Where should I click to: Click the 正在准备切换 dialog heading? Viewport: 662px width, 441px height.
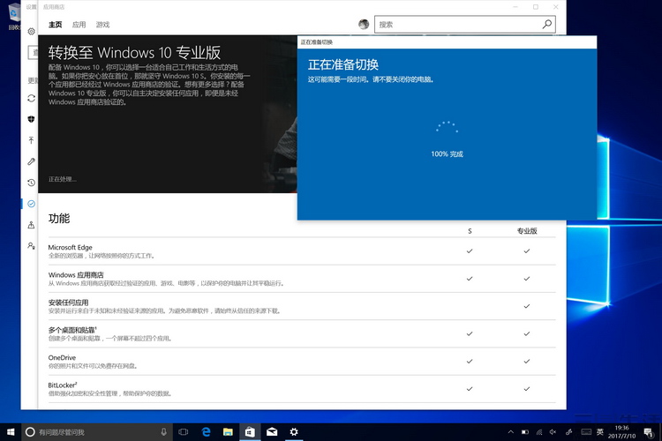(343, 64)
